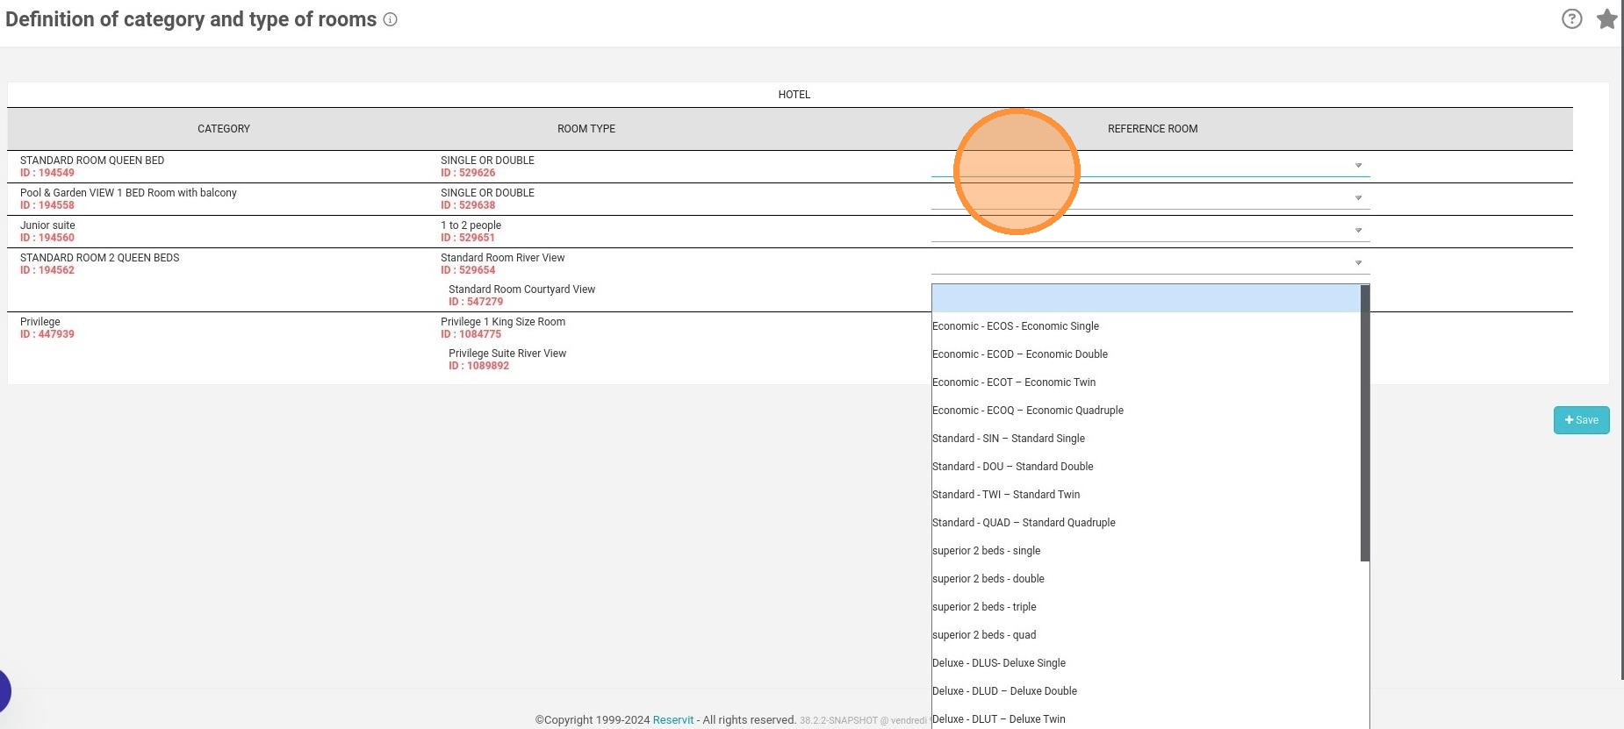
Task: Open reference room dropdown for Standard Room River View
Action: pos(1150,263)
